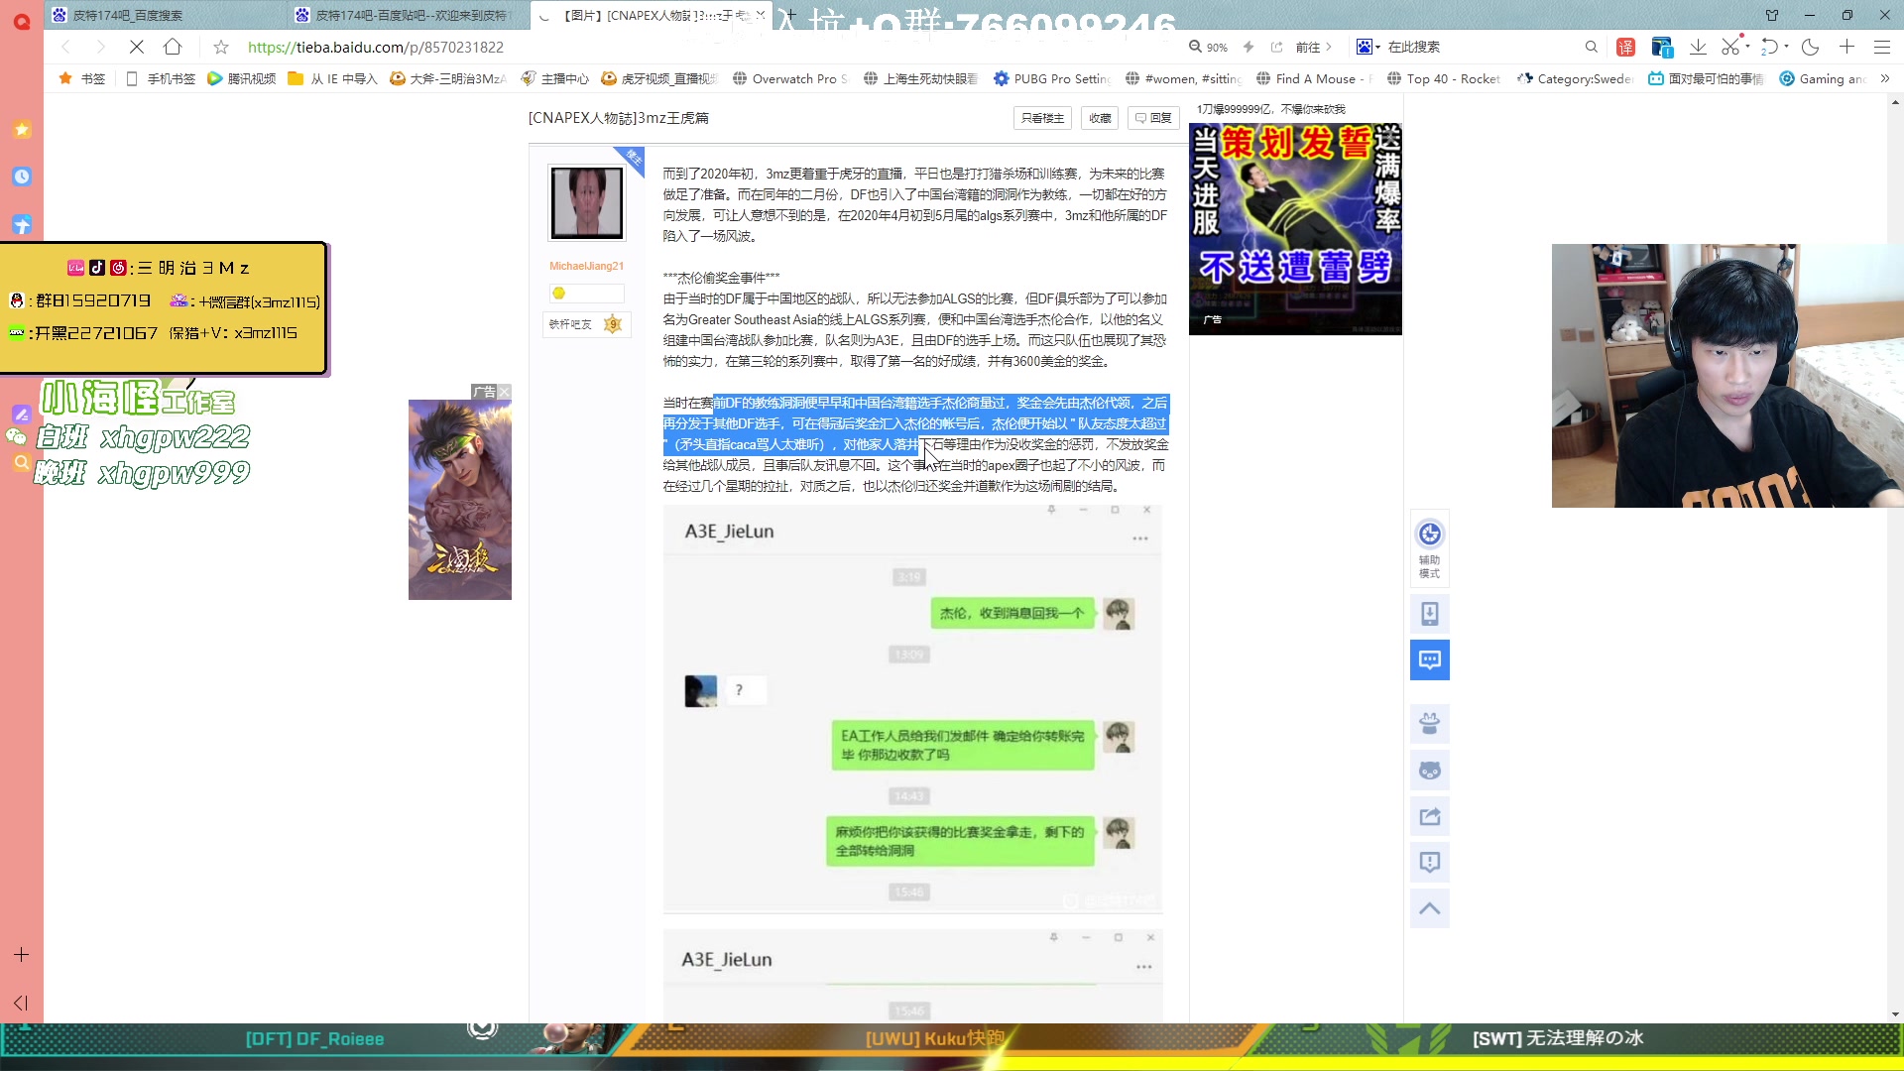The width and height of the screenshot is (1904, 1071).
Task: Open the Overwatch Pro bookmark
Action: [789, 78]
